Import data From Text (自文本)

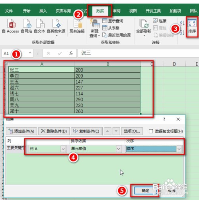click(39, 26)
